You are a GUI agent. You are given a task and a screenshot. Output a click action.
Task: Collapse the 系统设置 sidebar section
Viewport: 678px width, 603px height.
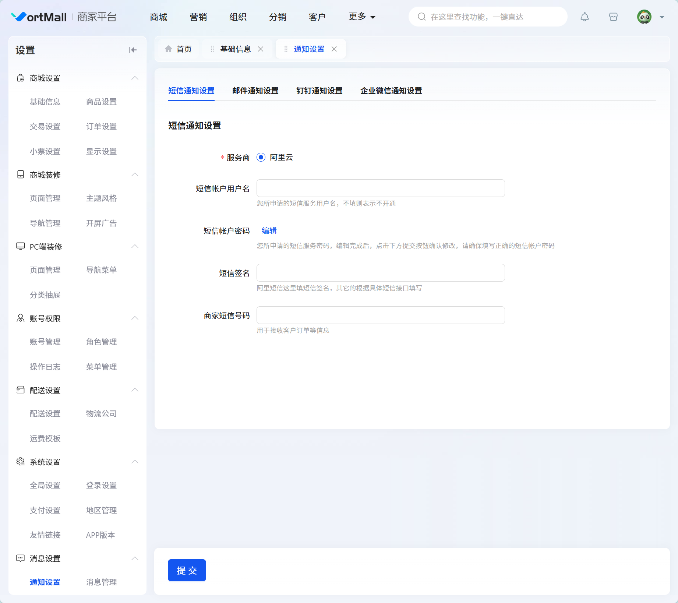[135, 462]
